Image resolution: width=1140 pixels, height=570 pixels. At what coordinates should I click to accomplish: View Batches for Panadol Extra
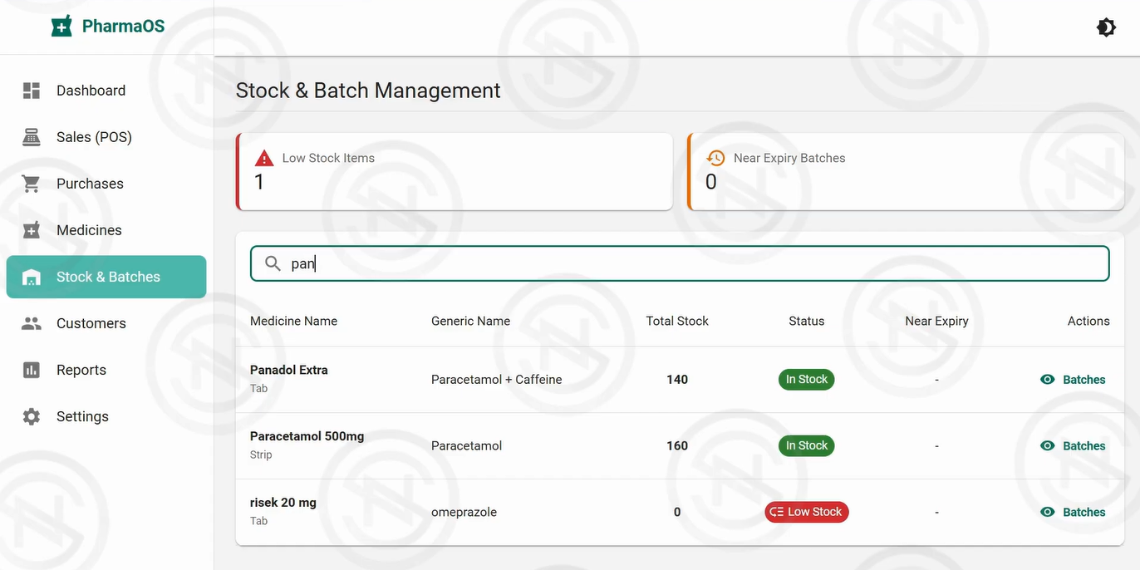coord(1073,379)
